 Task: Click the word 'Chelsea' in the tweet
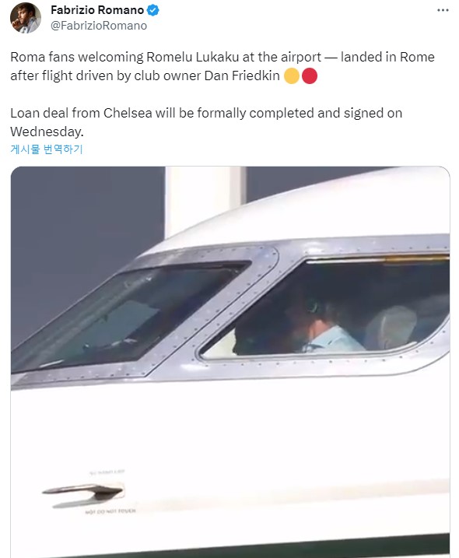pos(128,113)
